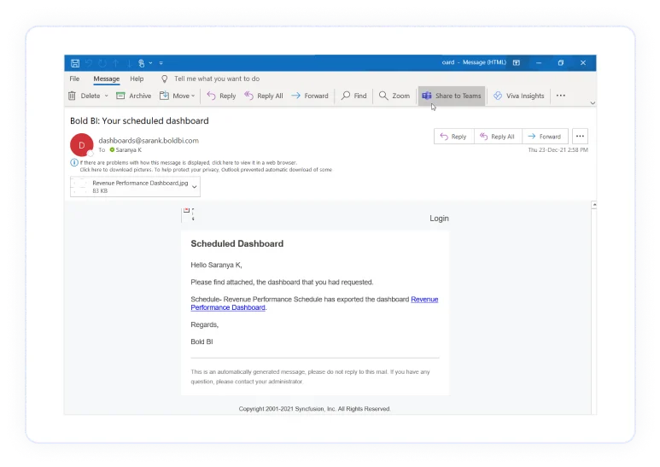Click the Undo arrow in title bar

click(x=89, y=63)
